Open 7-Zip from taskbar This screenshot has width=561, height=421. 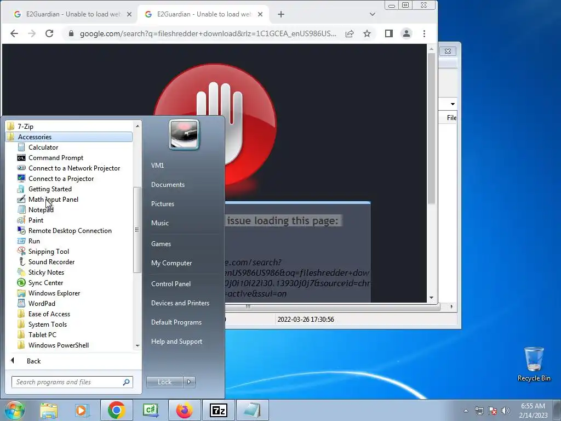[219, 410]
